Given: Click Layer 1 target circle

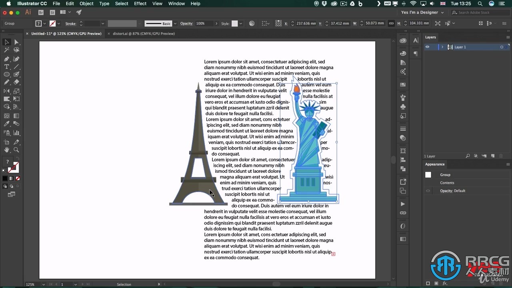Looking at the screenshot, I should (502, 47).
